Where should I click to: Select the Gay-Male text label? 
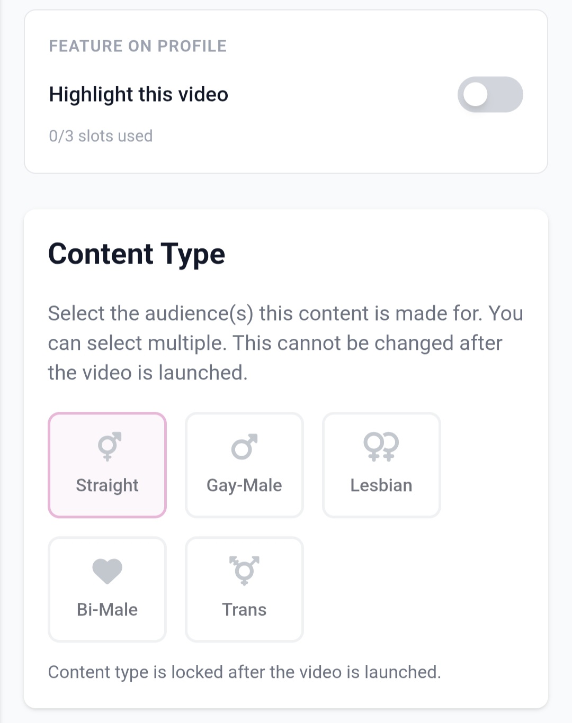pos(244,485)
